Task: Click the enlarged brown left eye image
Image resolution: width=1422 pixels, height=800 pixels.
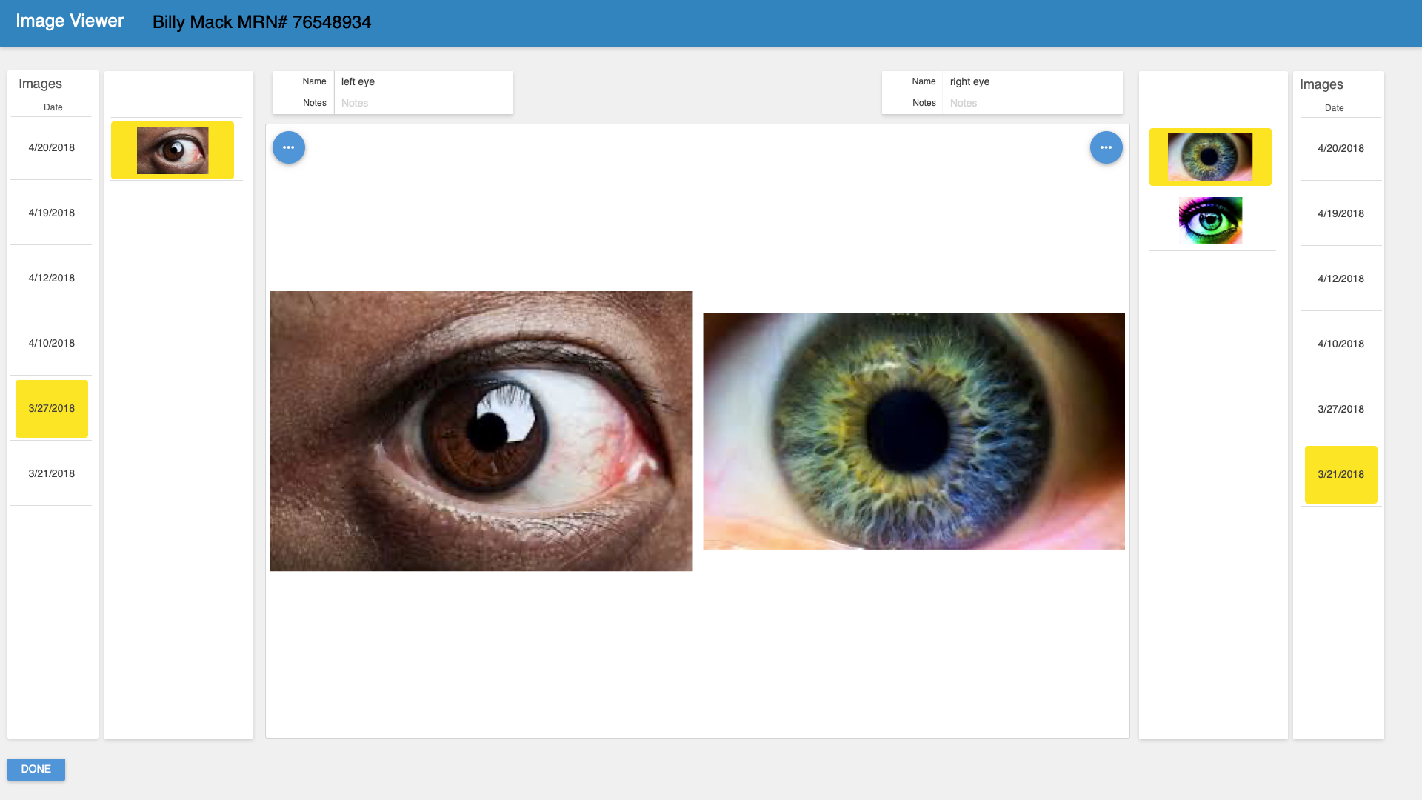Action: click(481, 431)
